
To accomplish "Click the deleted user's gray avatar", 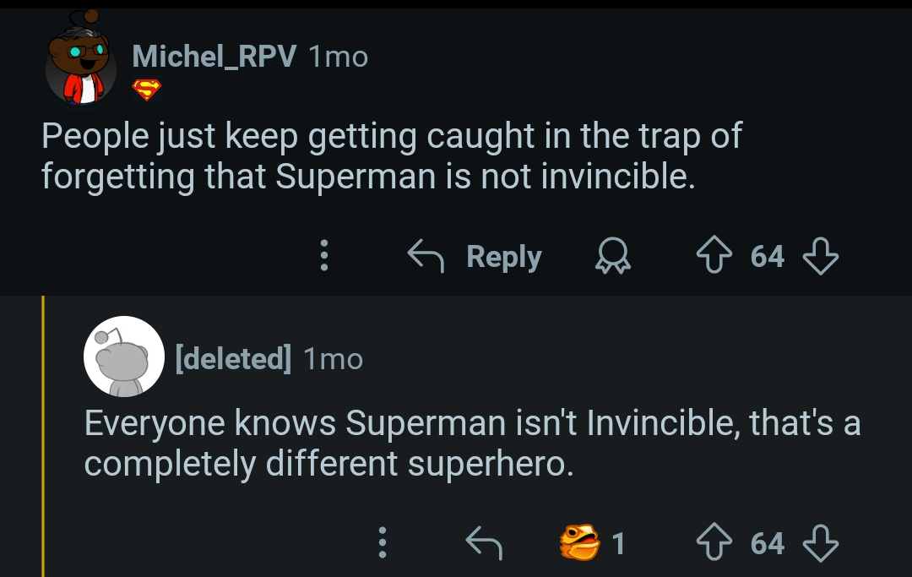I will click(123, 357).
